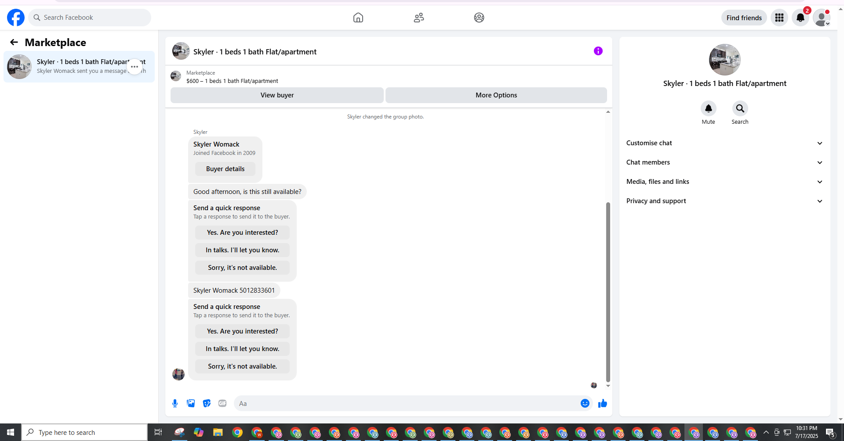The image size is (844, 441).
Task: Click the purple conversation information icon
Action: point(598,51)
